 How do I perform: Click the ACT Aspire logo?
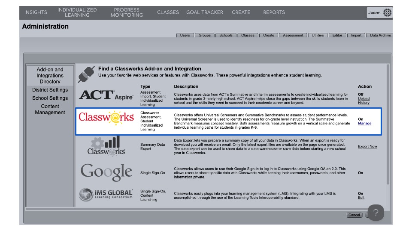point(106,95)
